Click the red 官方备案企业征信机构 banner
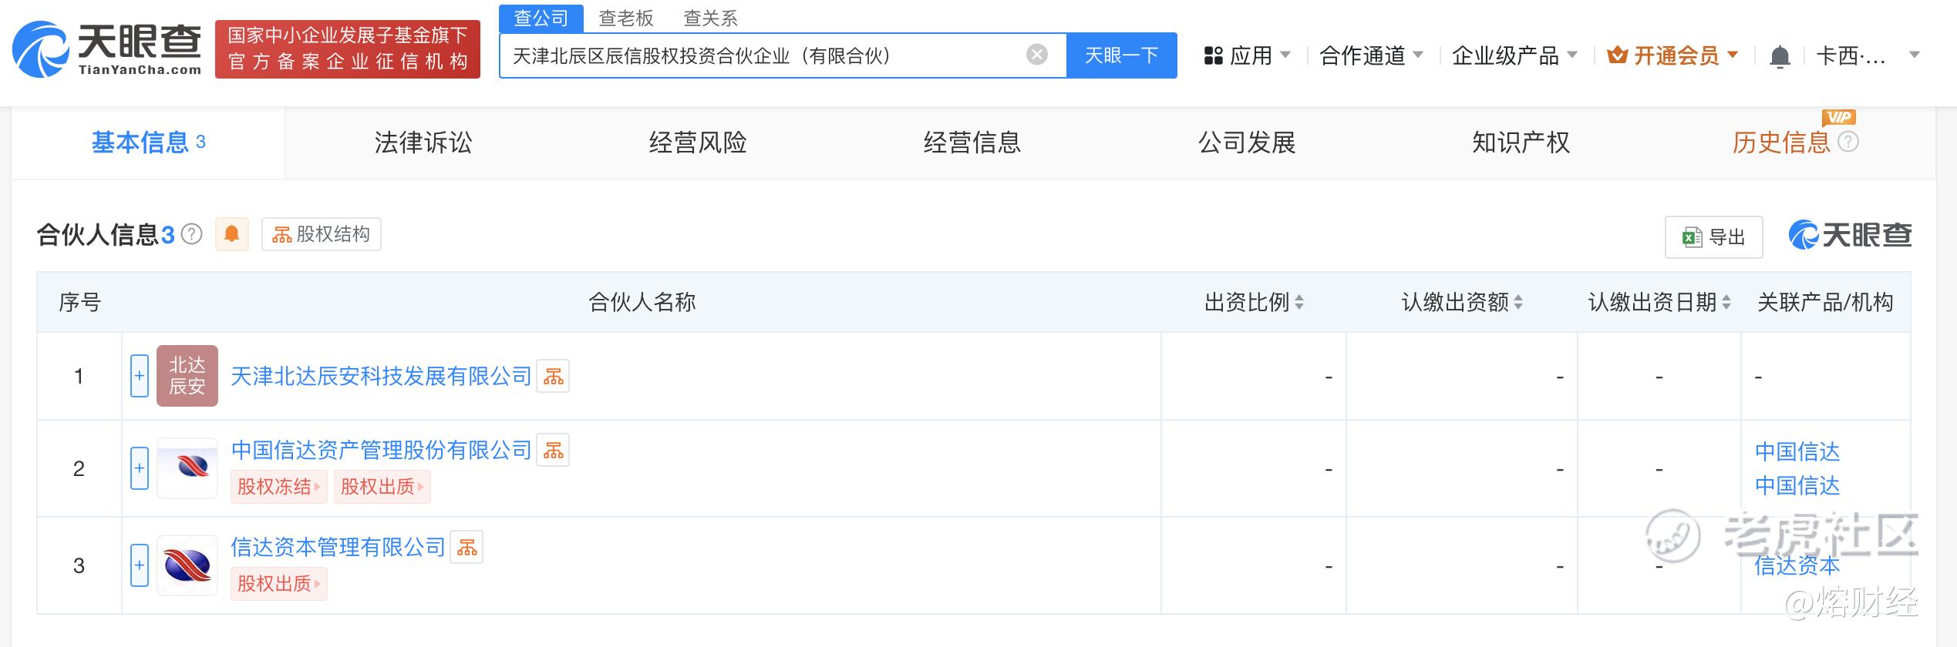Screen dimensions: 1957x647 (x=348, y=49)
